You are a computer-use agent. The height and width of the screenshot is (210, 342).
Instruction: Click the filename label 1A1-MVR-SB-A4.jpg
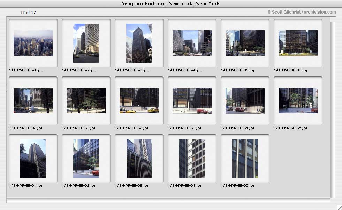point(185,70)
